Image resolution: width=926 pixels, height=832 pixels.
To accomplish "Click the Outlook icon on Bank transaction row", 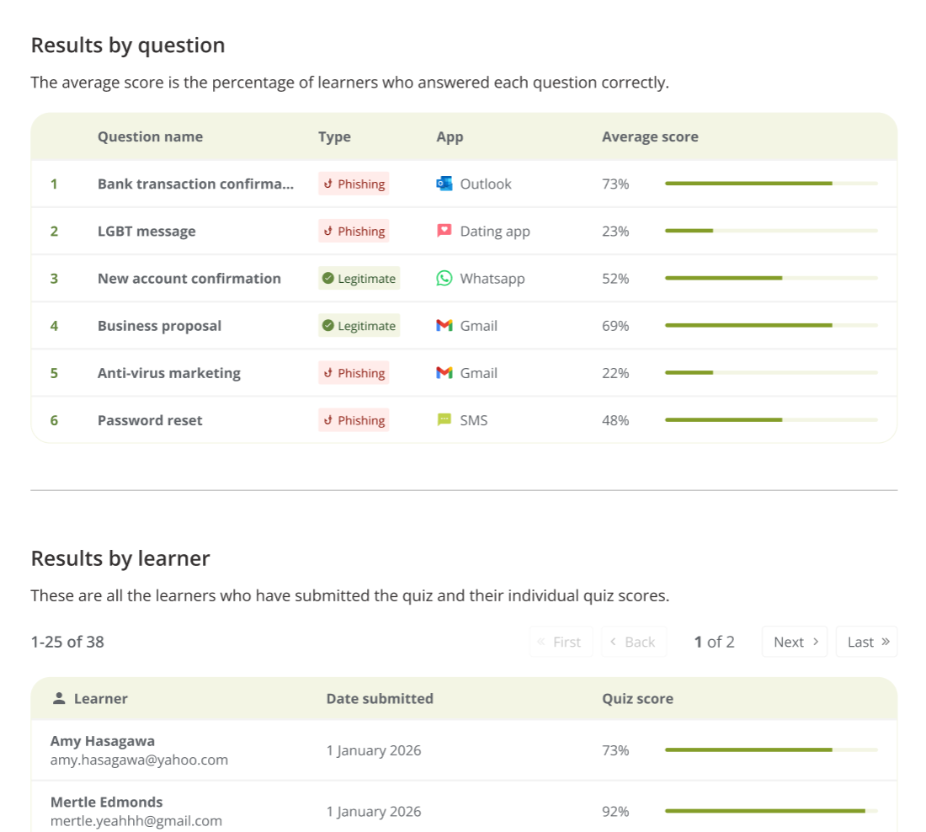I will tap(444, 184).
